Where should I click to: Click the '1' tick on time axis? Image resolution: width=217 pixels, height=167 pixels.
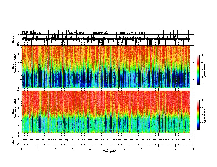click(x=39, y=149)
